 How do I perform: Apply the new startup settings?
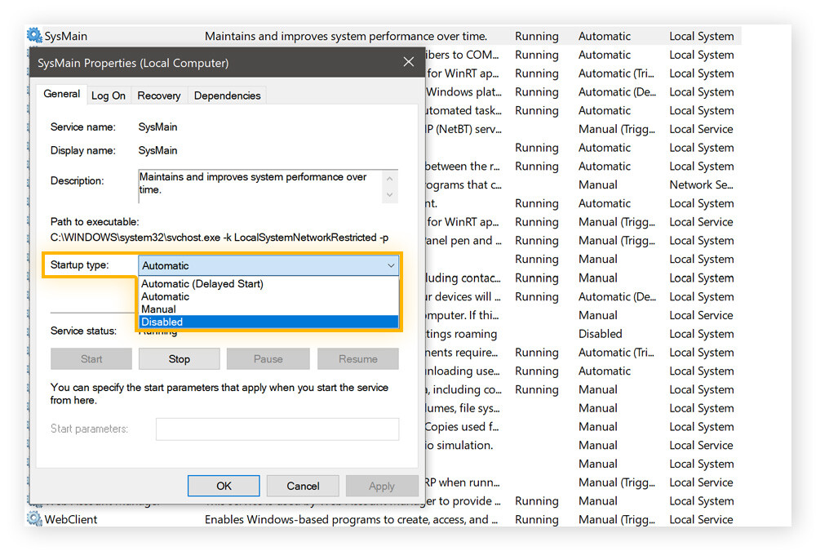pos(382,484)
